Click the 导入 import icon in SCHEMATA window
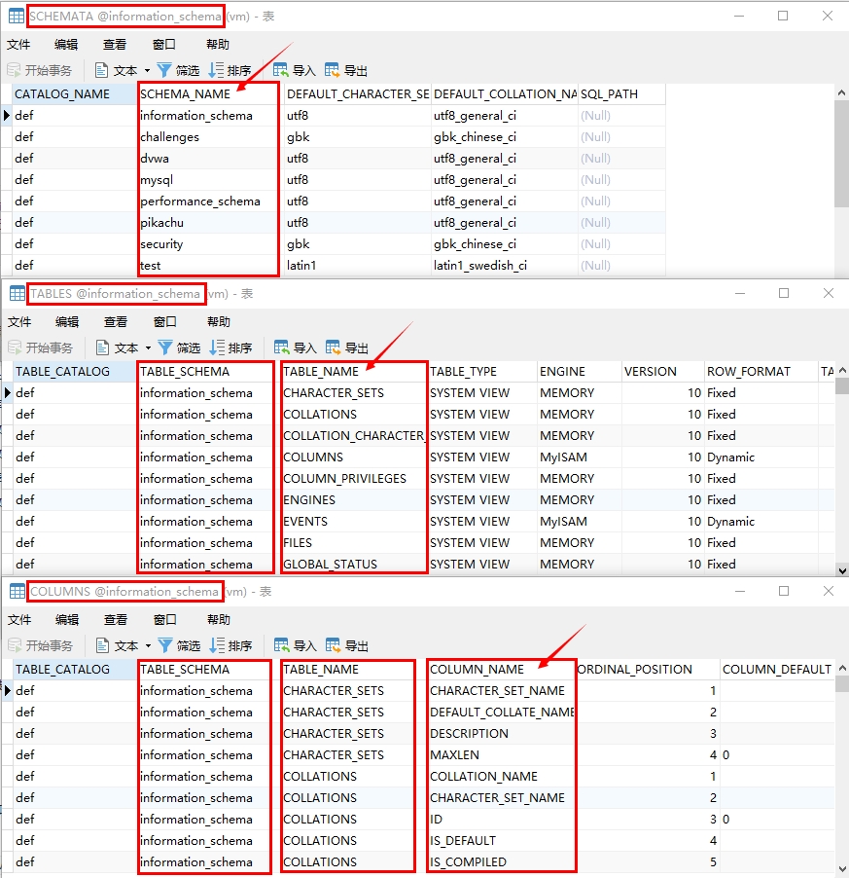849x878 pixels. point(281,70)
